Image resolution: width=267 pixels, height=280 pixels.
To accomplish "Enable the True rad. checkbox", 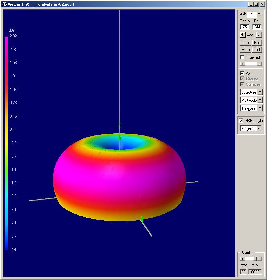I will [x=242, y=57].
